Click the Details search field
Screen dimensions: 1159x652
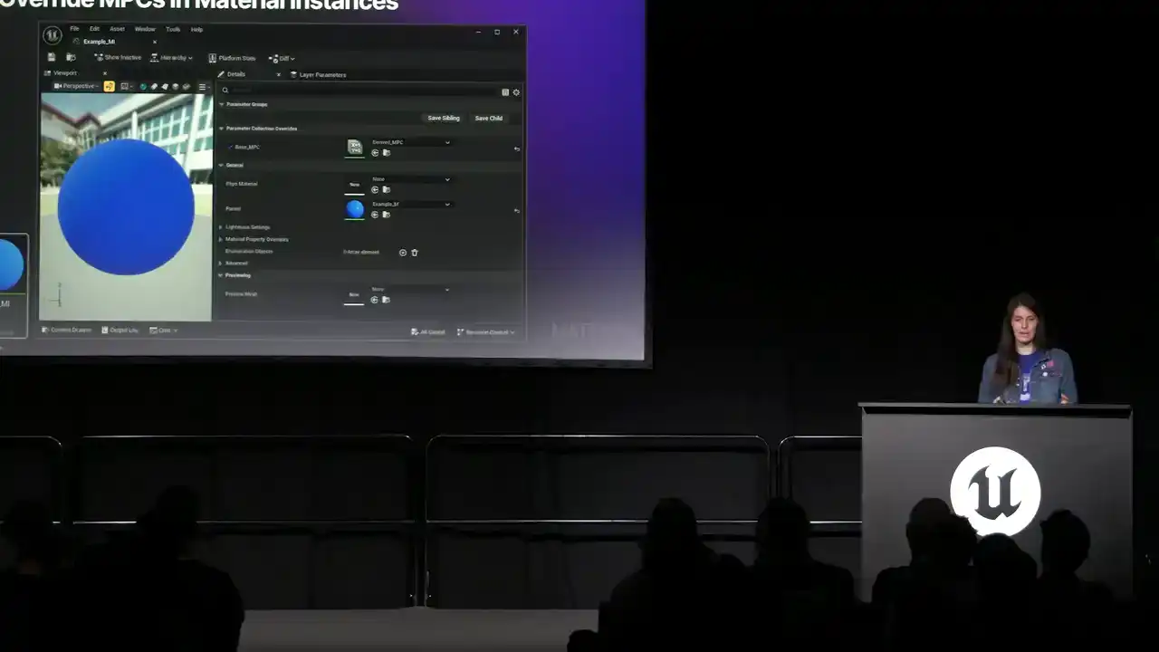[362, 91]
